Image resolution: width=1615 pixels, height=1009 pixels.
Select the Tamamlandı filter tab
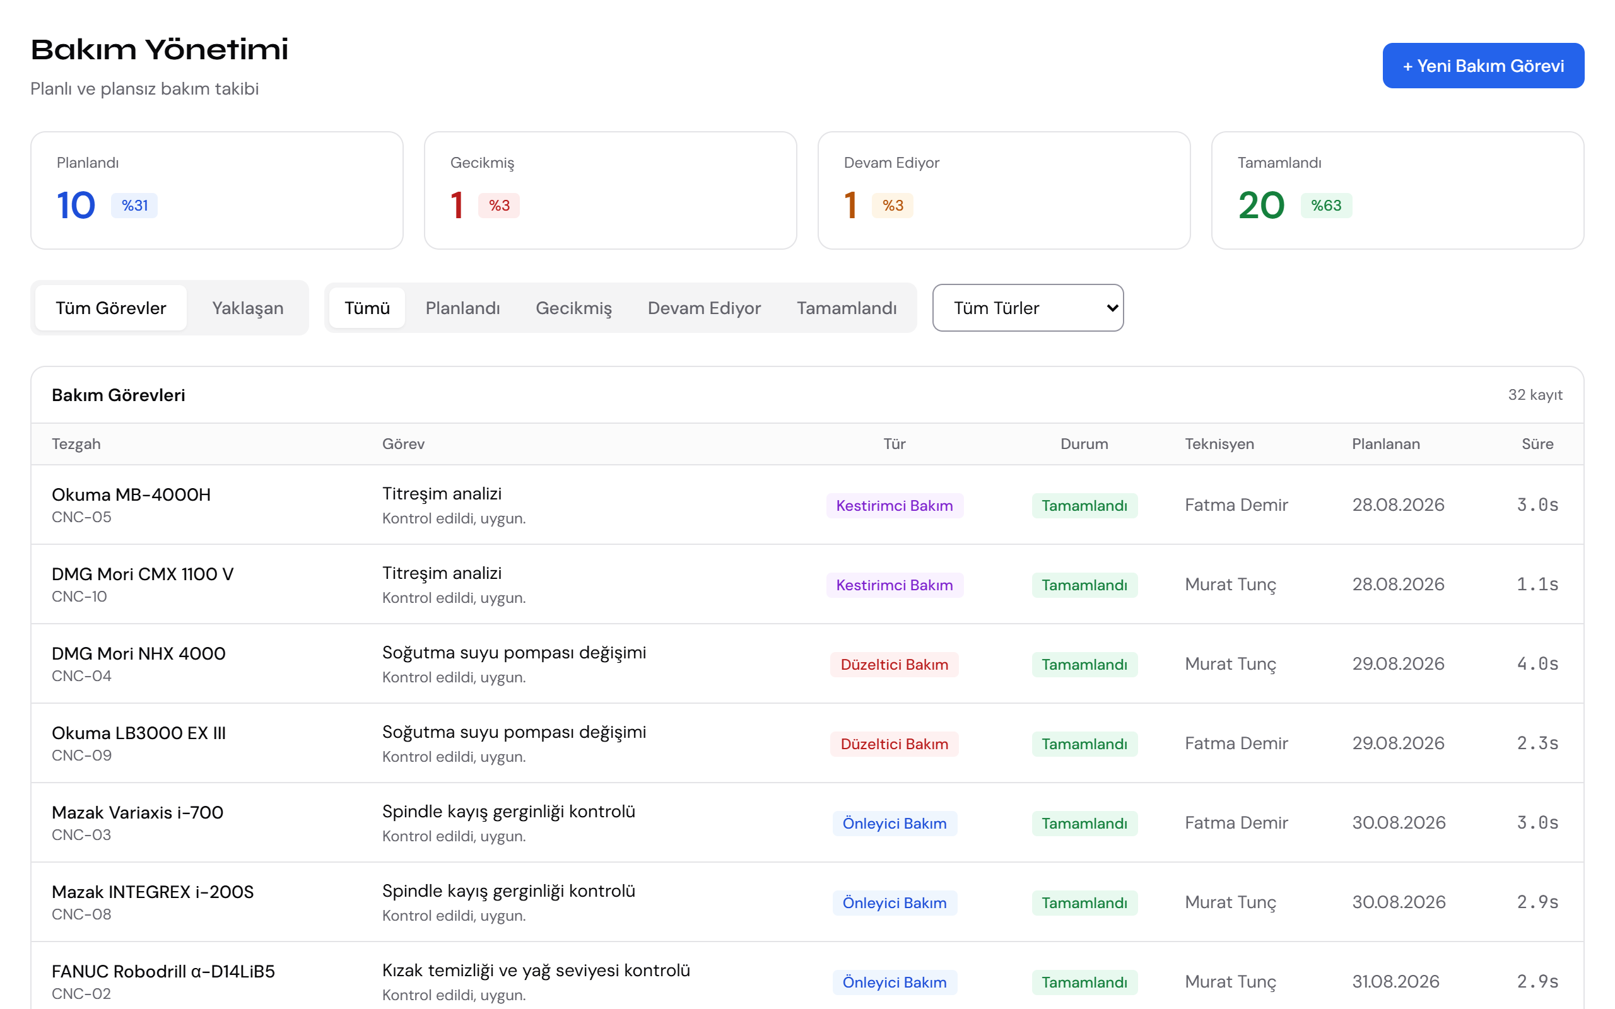pos(846,308)
